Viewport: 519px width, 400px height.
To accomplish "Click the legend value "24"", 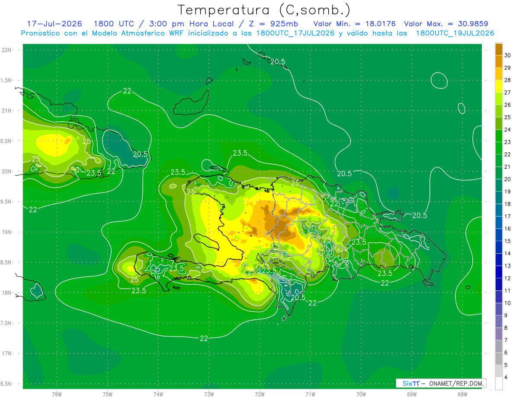I will [508, 129].
